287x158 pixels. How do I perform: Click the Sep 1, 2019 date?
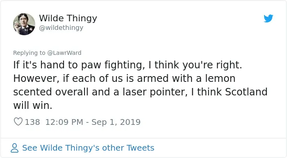click(x=116, y=122)
